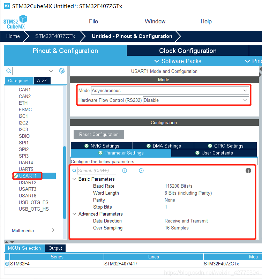This screenshot has height=279, width=262.
Task: Select USART2 in the peripheral list
Action: pyautogui.click(x=28, y=182)
